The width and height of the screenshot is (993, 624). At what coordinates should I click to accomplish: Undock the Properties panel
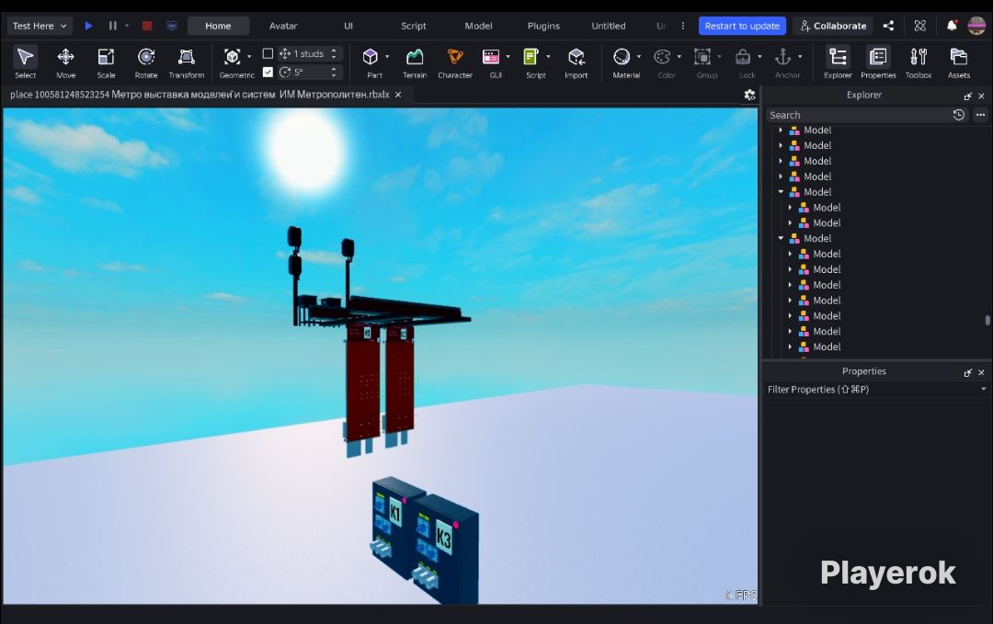pyautogui.click(x=967, y=372)
